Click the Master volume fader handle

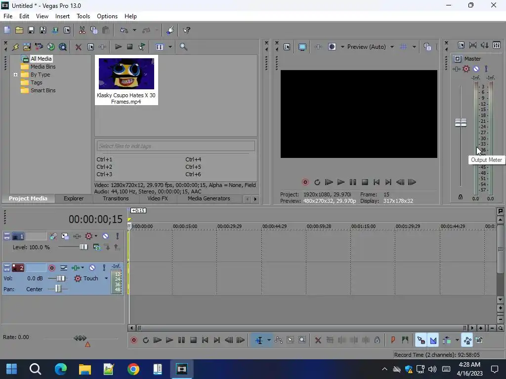pyautogui.click(x=461, y=122)
